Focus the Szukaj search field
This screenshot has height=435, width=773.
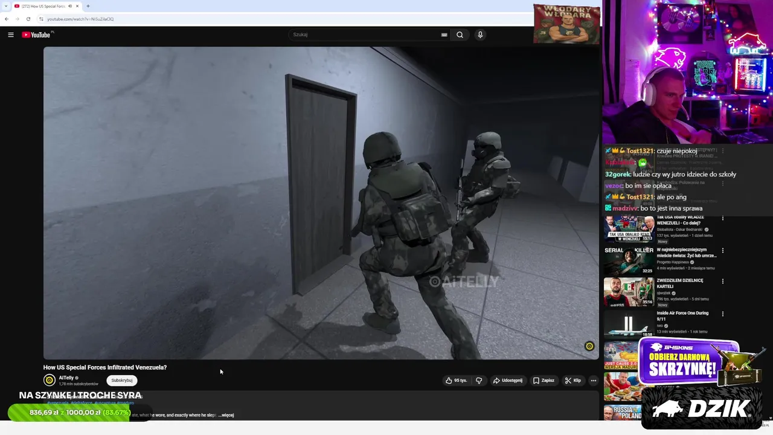tap(365, 35)
